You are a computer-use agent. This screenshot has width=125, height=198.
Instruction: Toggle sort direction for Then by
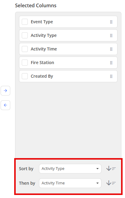coord(111,183)
